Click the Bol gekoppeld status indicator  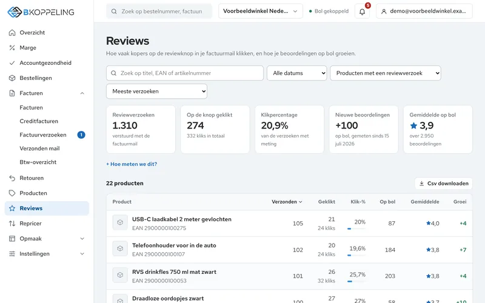(x=329, y=11)
